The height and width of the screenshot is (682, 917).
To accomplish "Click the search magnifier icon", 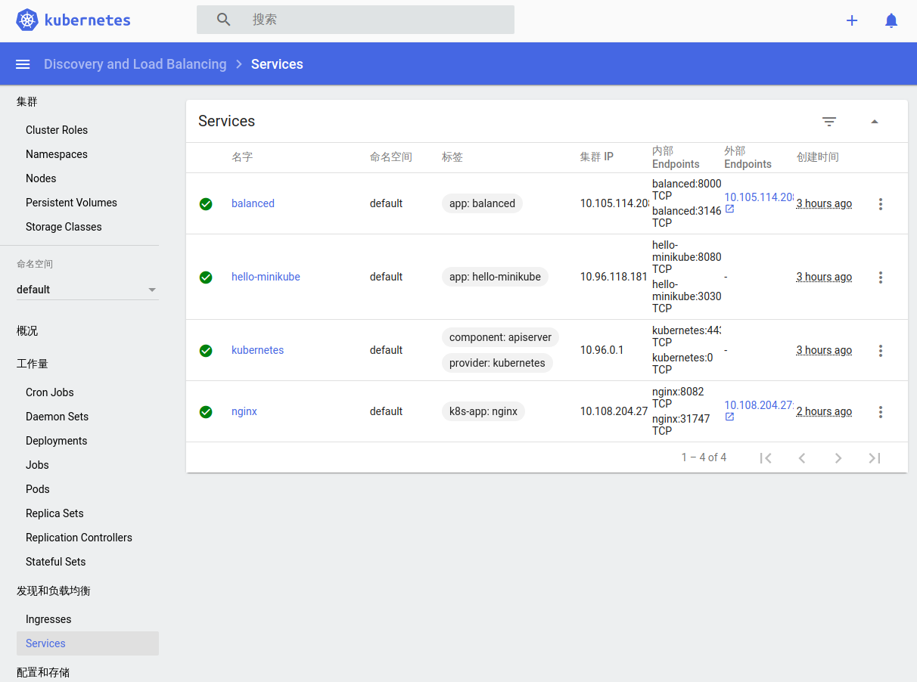I will (223, 20).
